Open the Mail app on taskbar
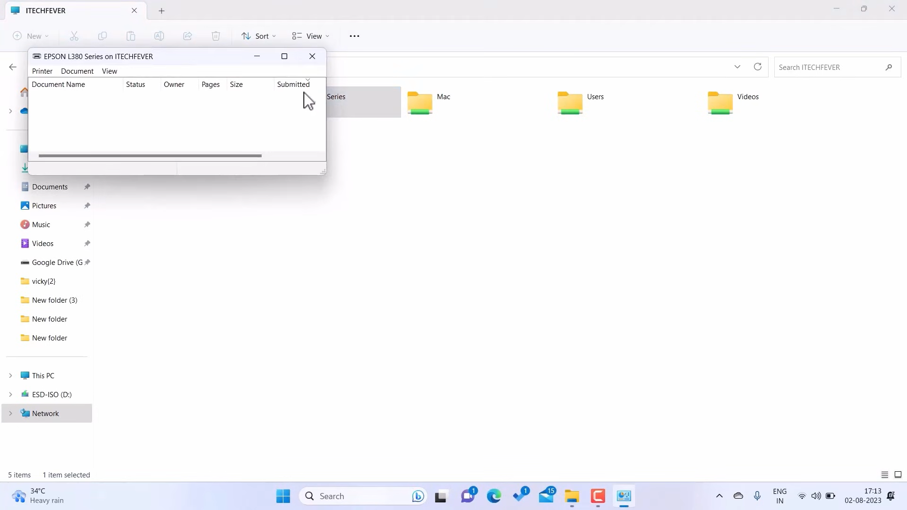This screenshot has height=510, width=907. click(547, 496)
